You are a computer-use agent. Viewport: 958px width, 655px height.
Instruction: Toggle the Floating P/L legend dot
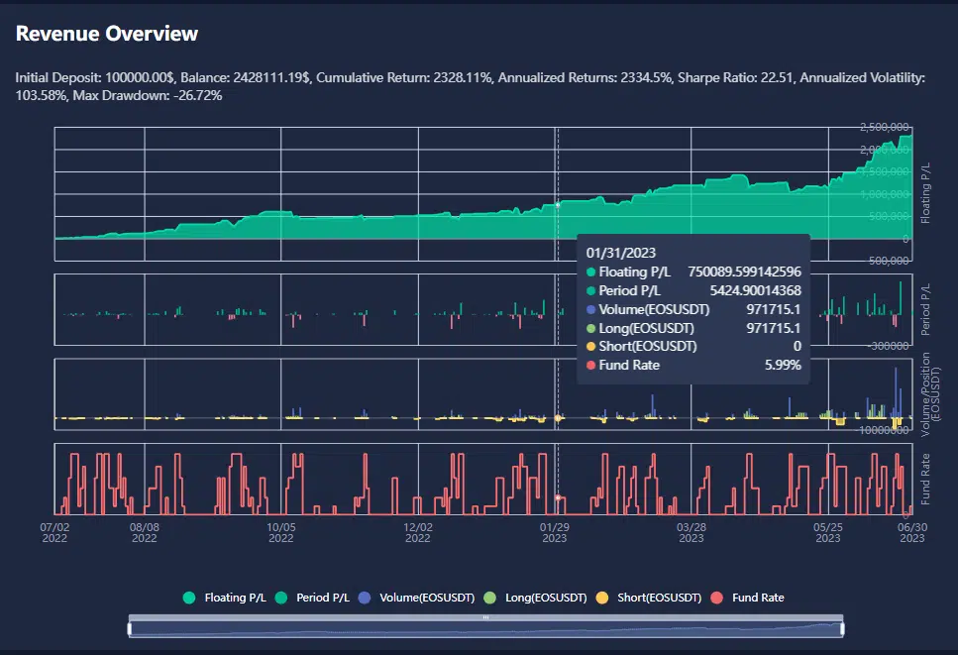(x=190, y=598)
